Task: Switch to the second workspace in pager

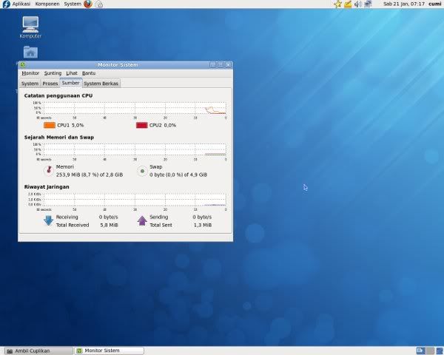Action: point(430,351)
